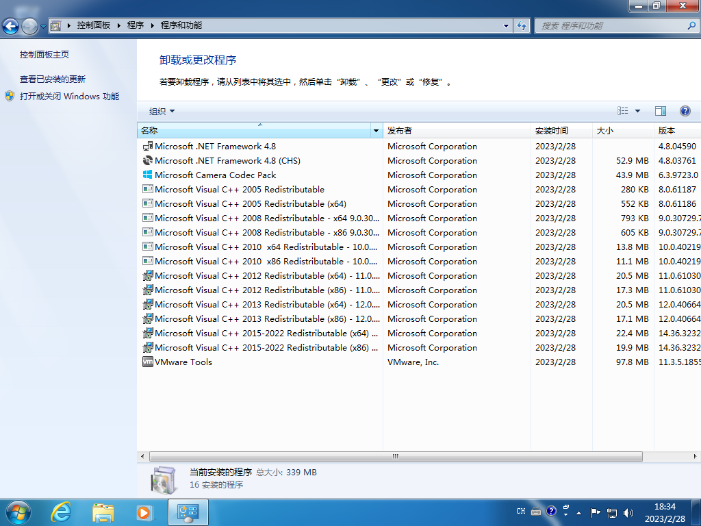Sort by the 发布者 column header
The height and width of the screenshot is (526, 701).
[x=457, y=131]
